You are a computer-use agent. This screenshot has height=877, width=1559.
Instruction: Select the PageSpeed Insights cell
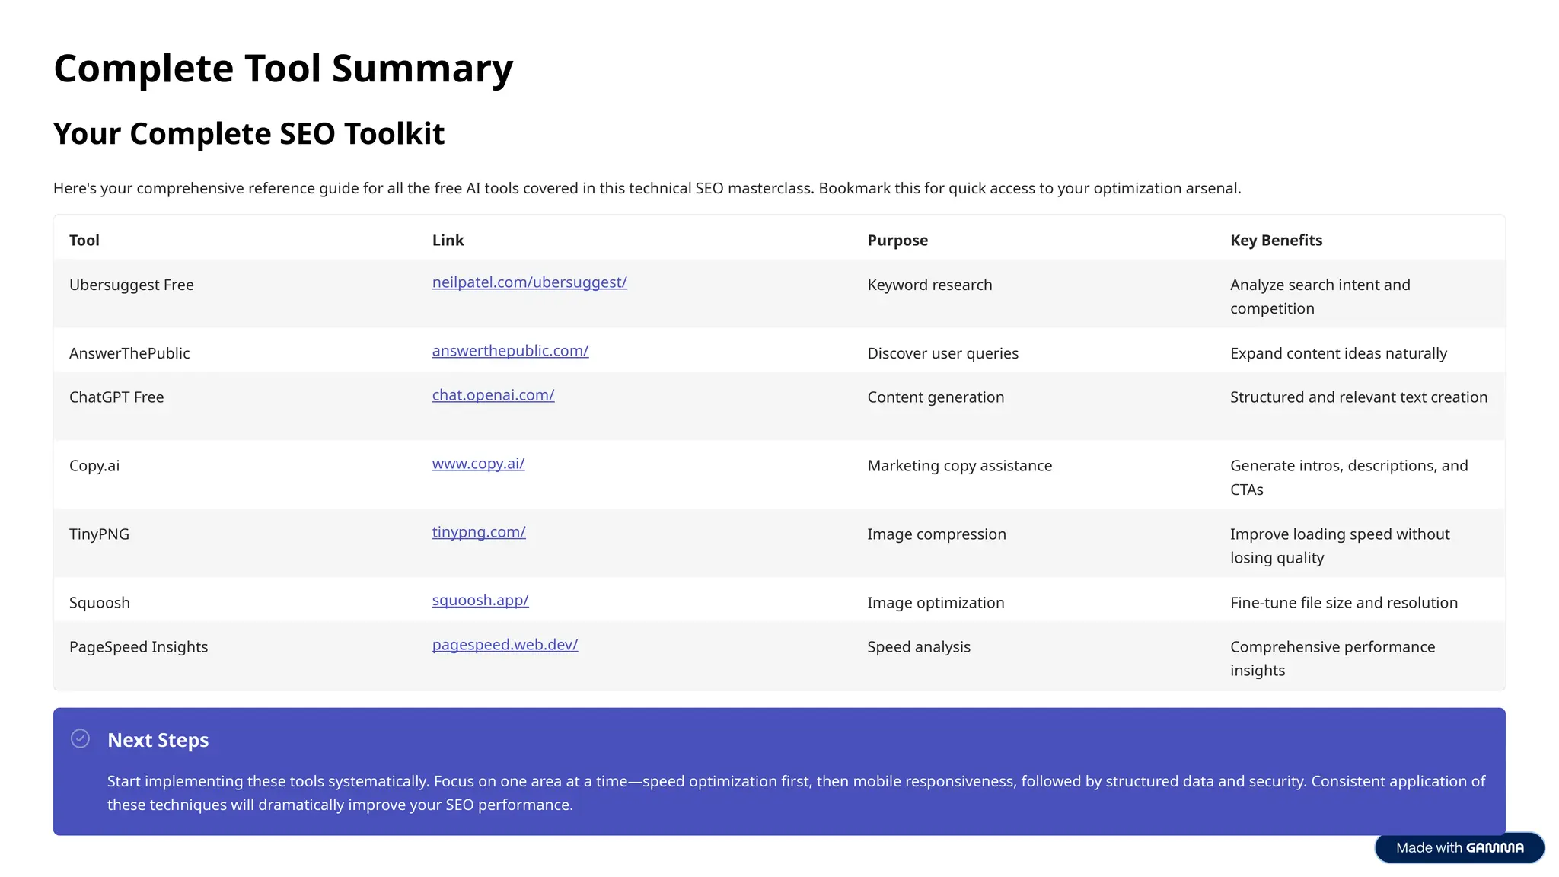click(139, 647)
